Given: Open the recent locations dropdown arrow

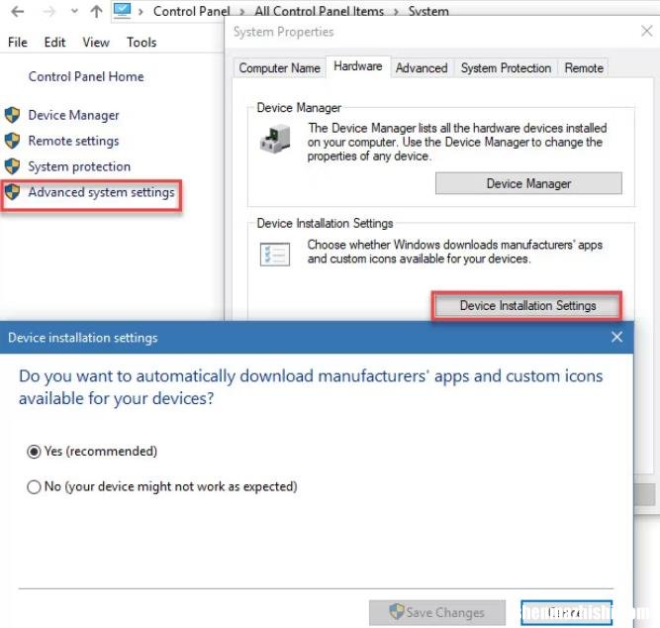Looking at the screenshot, I should [x=74, y=11].
